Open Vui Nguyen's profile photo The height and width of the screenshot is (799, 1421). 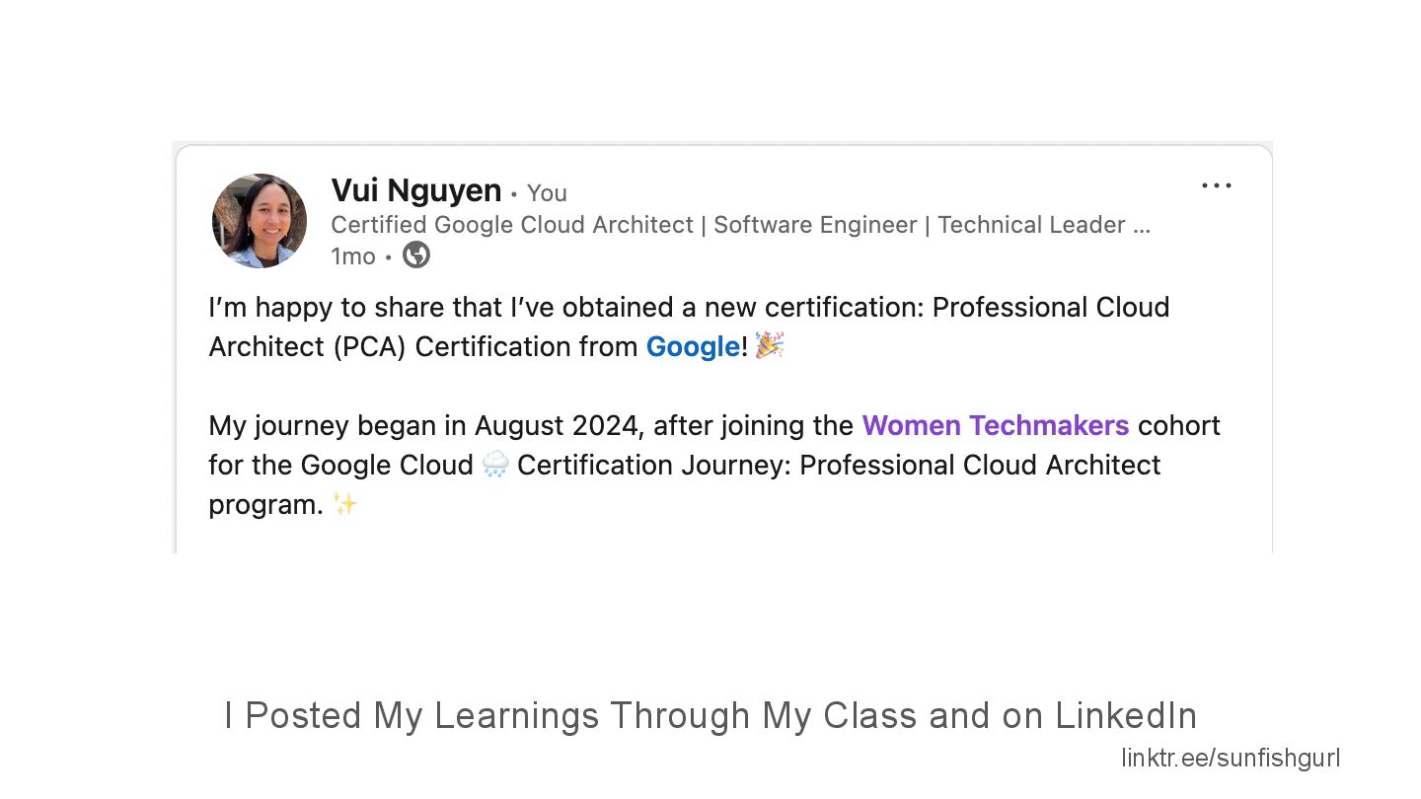(x=260, y=221)
